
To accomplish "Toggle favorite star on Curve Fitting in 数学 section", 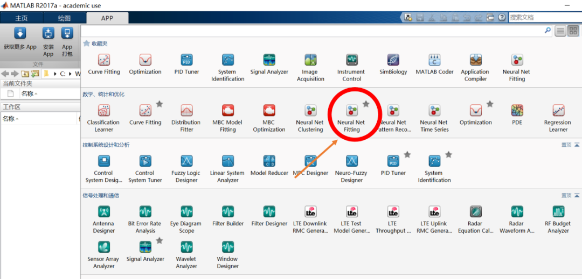I will [160, 104].
